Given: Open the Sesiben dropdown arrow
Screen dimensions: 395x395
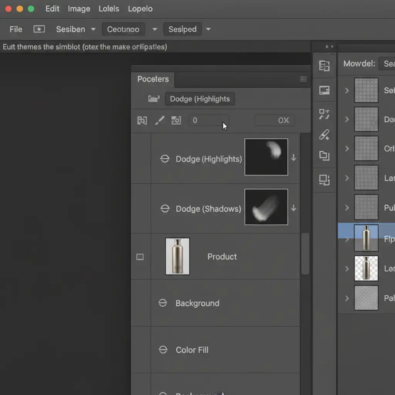Looking at the screenshot, I should click(93, 29).
